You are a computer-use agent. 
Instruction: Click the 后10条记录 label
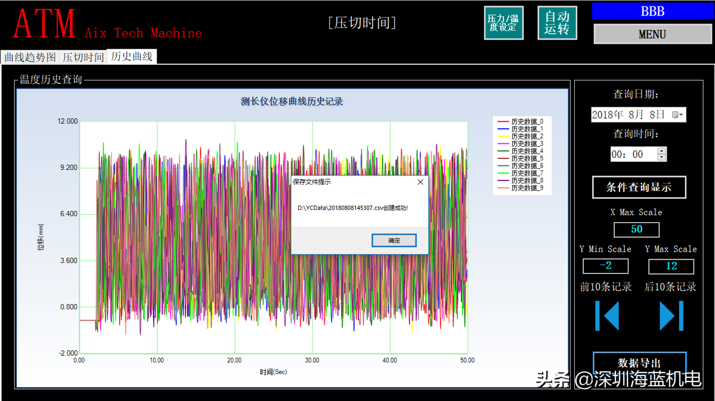point(670,287)
